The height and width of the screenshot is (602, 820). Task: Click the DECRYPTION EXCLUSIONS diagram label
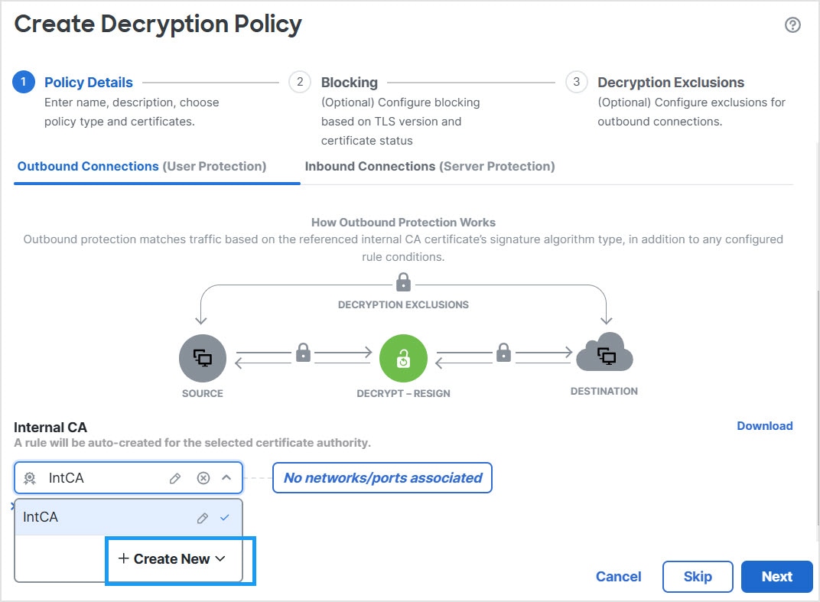[x=403, y=305]
